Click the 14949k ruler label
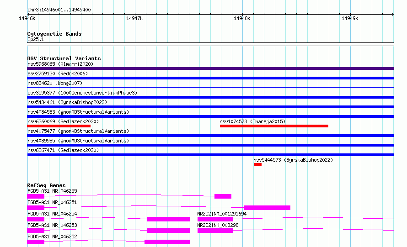Image resolution: width=407 pixels, height=247 pixels. [x=350, y=18]
